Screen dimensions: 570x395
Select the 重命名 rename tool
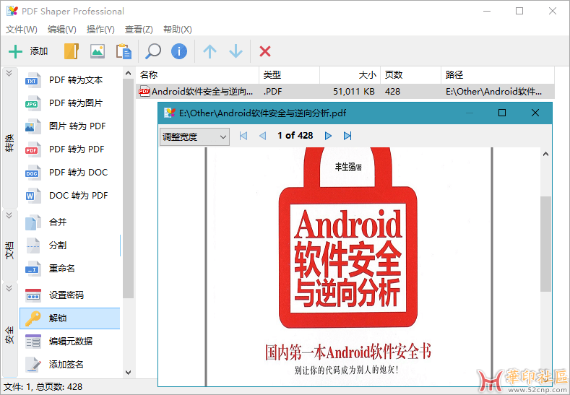(x=70, y=269)
